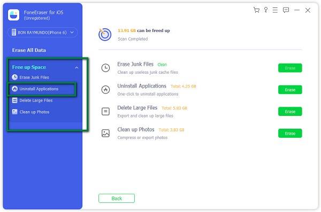The image size is (321, 212).
Task: Click the Delete Large Files title in main panel
Action: (137, 107)
